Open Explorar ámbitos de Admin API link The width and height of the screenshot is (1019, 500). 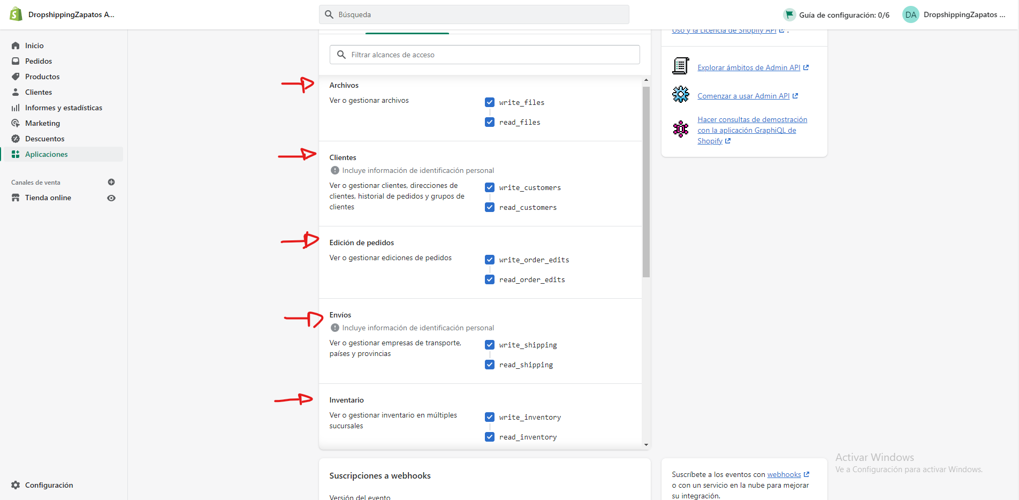748,67
